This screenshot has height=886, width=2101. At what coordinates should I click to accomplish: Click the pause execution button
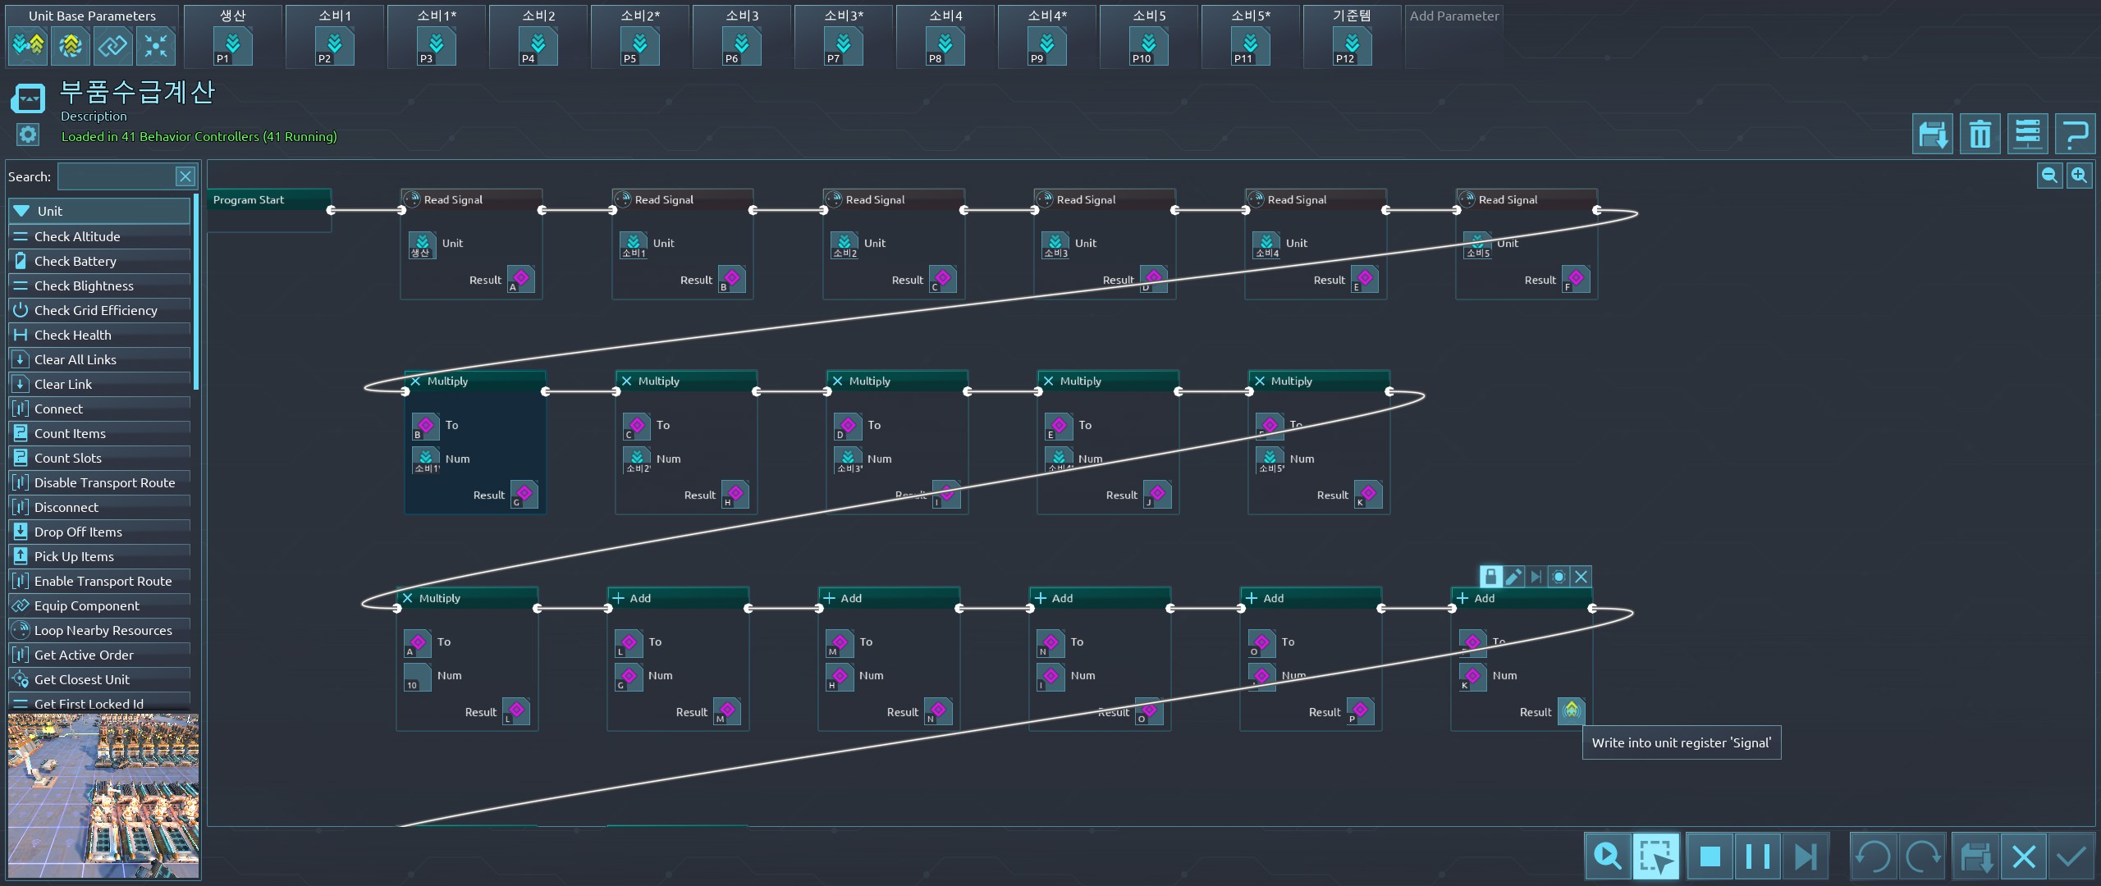tap(1757, 857)
